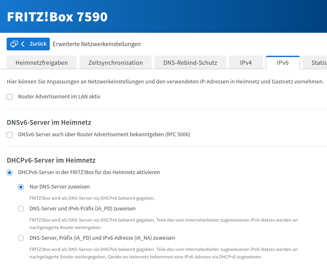Tick DNSv6-Server über Router Advertisement bekanntgeben checkbox
The height and width of the screenshot is (264, 327).
click(x=10, y=135)
